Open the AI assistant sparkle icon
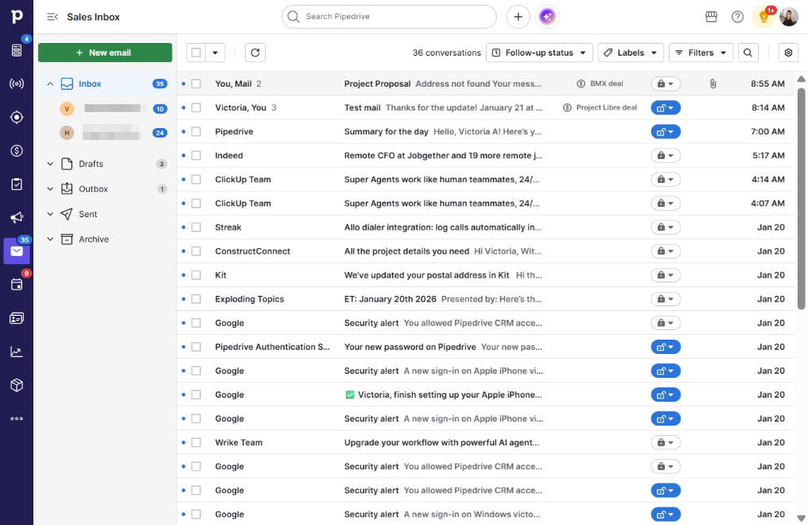The height and width of the screenshot is (525, 808). click(547, 17)
